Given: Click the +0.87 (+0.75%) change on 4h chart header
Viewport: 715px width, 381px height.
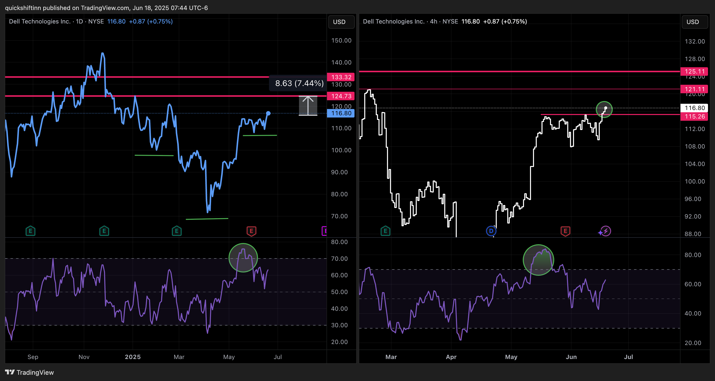Looking at the screenshot, I should click(505, 21).
